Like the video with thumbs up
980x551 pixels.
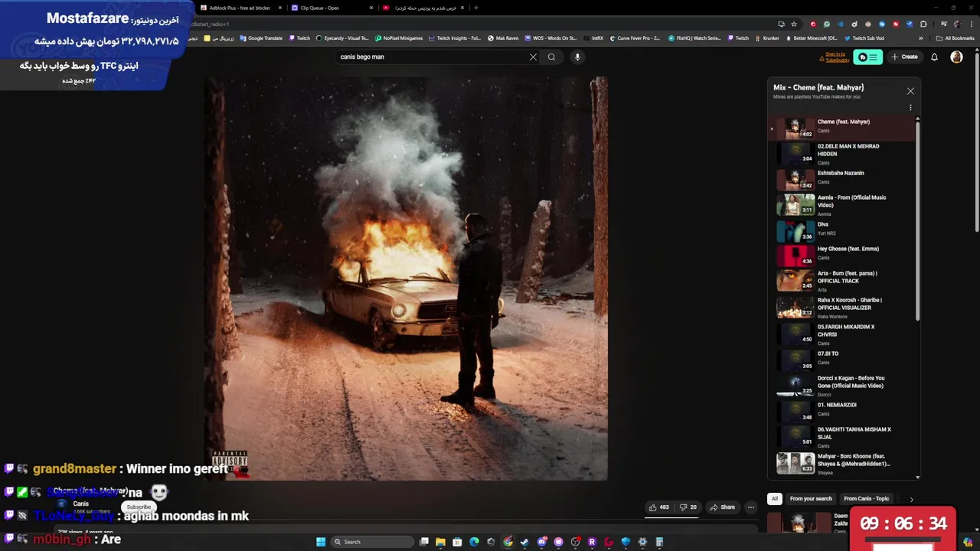[x=658, y=507]
